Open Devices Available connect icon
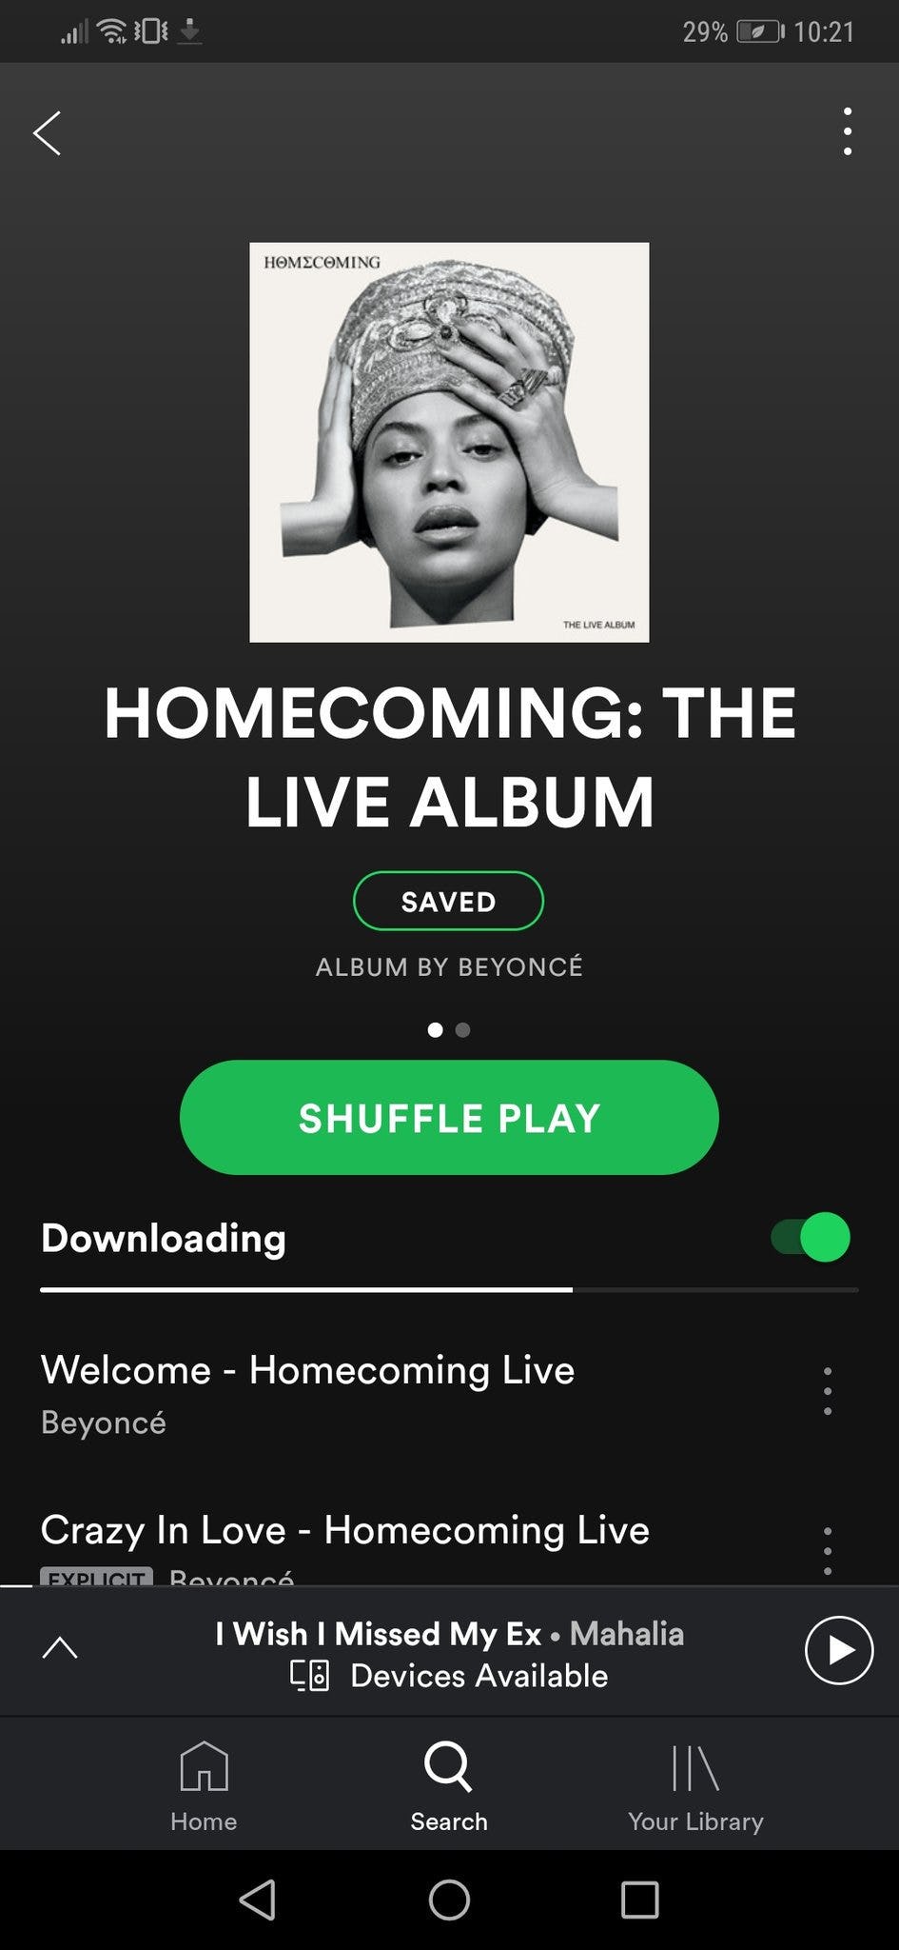Image resolution: width=899 pixels, height=1950 pixels. 309,1675
